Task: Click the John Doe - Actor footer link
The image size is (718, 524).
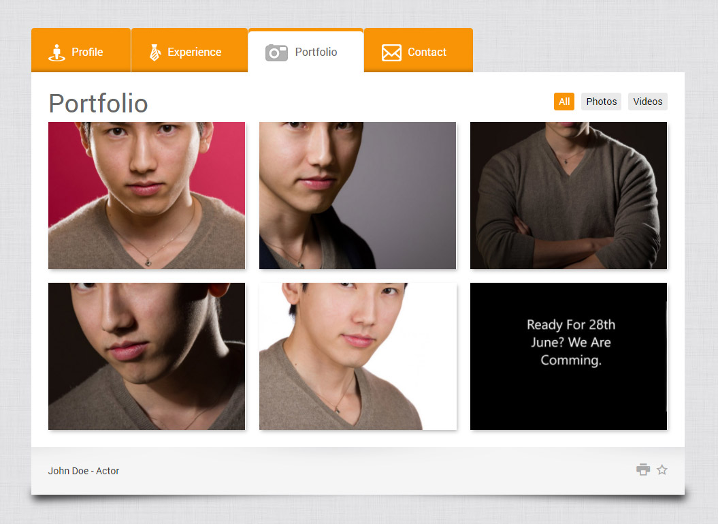Action: [x=84, y=470]
